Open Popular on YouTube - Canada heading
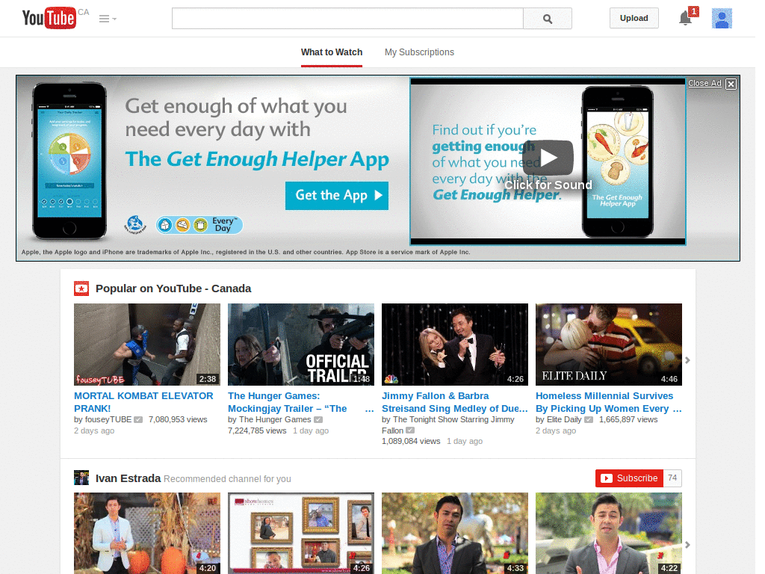This screenshot has height=574, width=765. (173, 288)
